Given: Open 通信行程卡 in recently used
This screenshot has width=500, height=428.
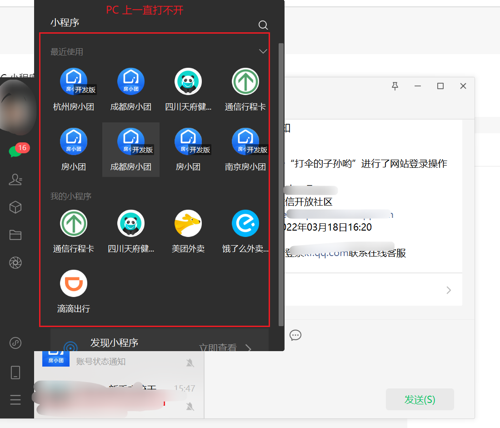Looking at the screenshot, I should (x=245, y=89).
